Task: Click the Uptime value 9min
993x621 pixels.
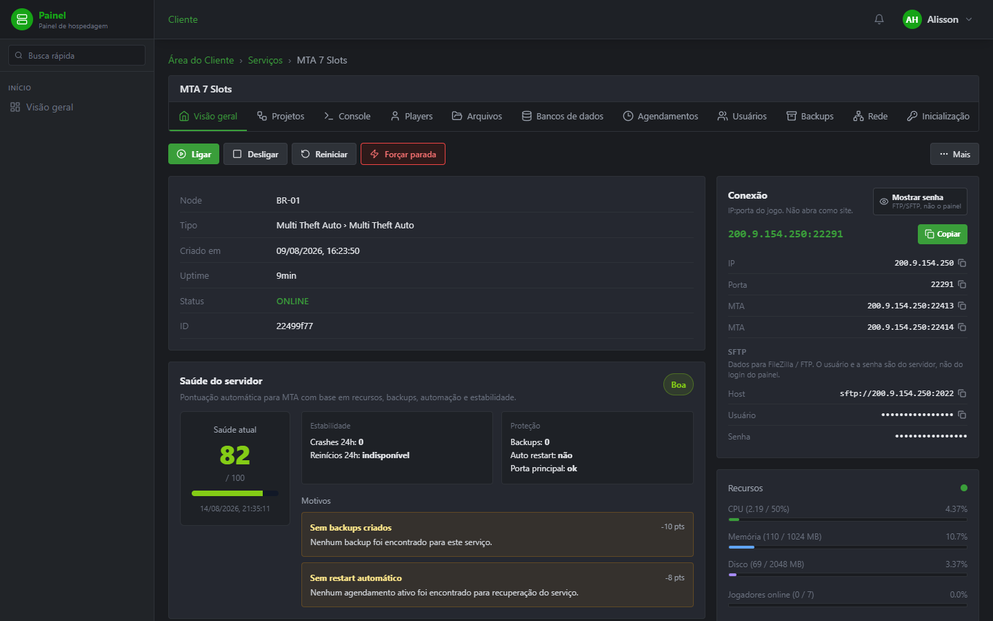Action: coord(286,275)
